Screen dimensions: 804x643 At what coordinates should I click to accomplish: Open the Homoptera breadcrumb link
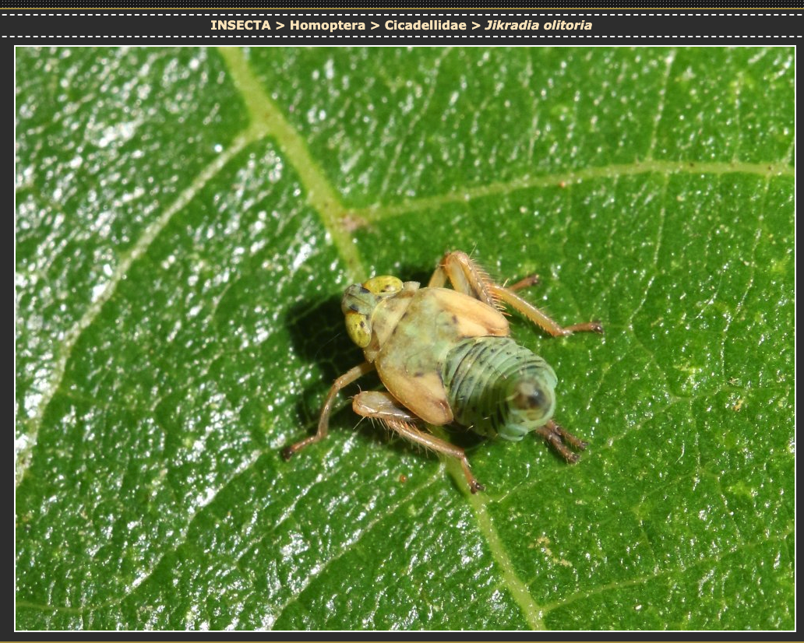click(x=327, y=25)
